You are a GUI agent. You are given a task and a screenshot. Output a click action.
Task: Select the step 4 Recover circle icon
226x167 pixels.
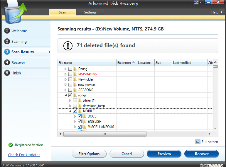[7, 63]
